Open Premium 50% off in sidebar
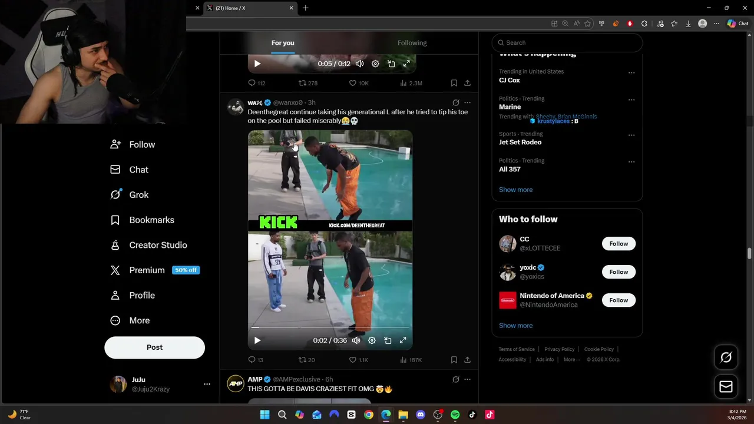 click(156, 270)
